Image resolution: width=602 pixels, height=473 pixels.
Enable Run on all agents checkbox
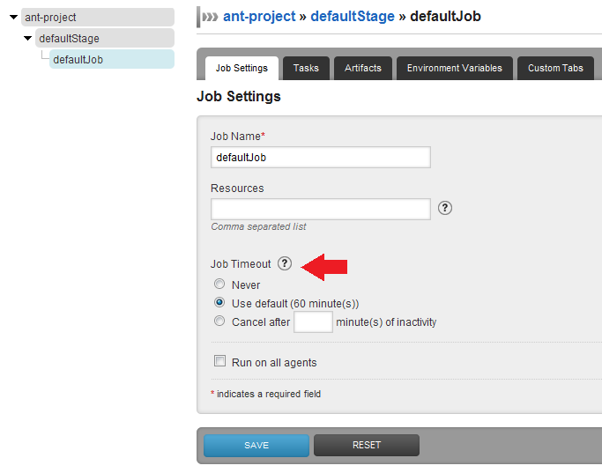[x=219, y=361]
